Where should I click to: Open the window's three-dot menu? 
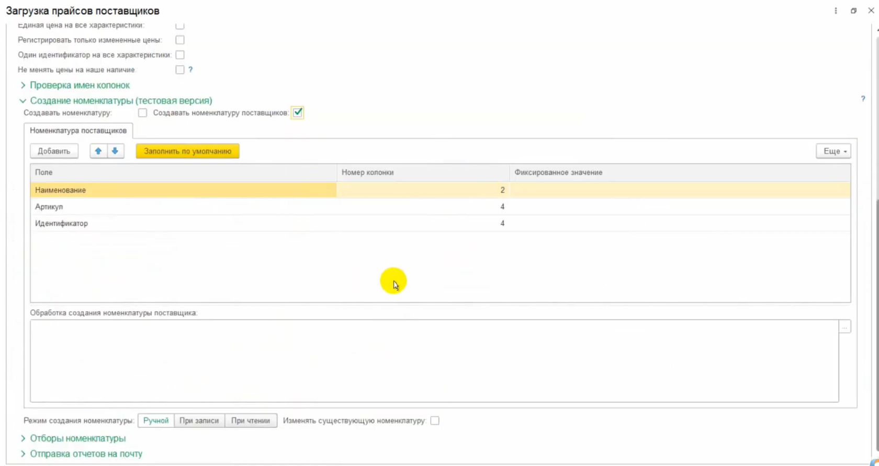click(836, 10)
